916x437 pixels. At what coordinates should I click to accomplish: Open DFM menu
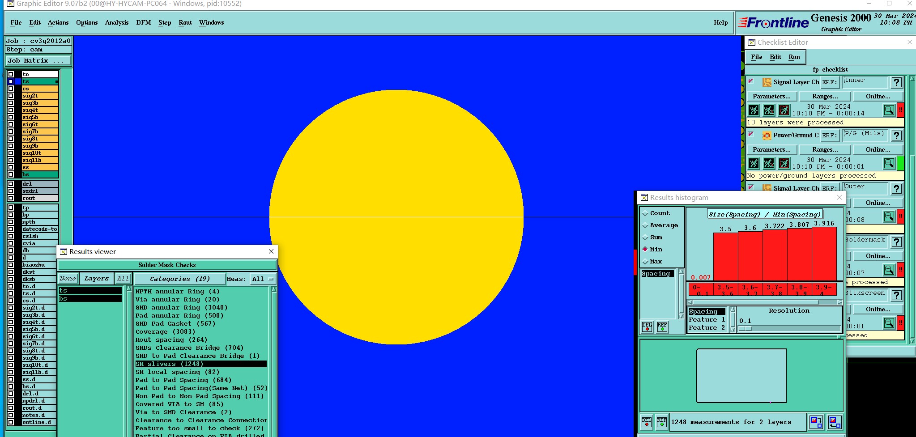(x=144, y=22)
